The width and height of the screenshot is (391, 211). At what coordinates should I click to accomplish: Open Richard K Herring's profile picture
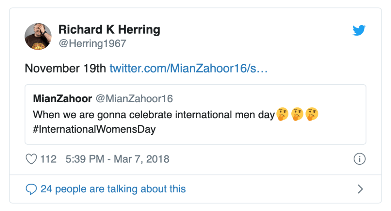[x=38, y=36]
